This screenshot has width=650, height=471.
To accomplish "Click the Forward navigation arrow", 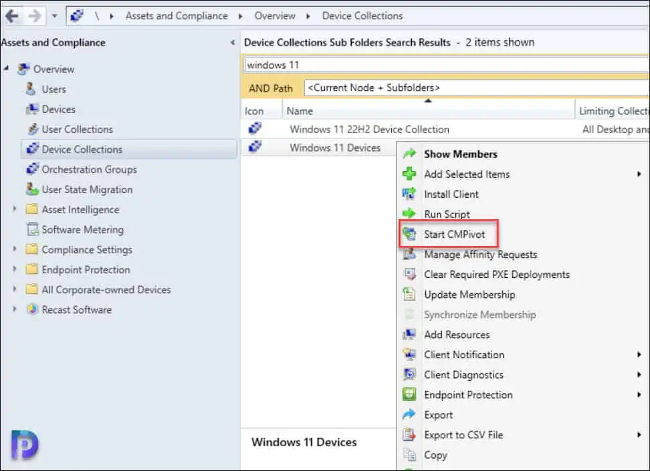I will [34, 16].
